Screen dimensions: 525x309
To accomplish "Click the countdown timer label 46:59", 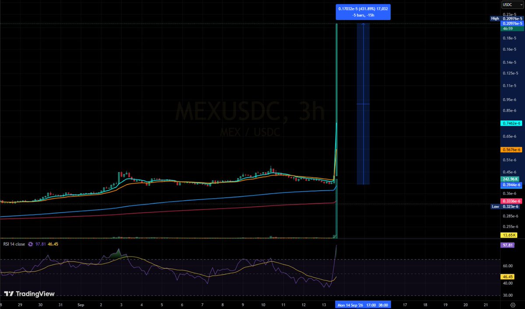I will click(x=512, y=28).
